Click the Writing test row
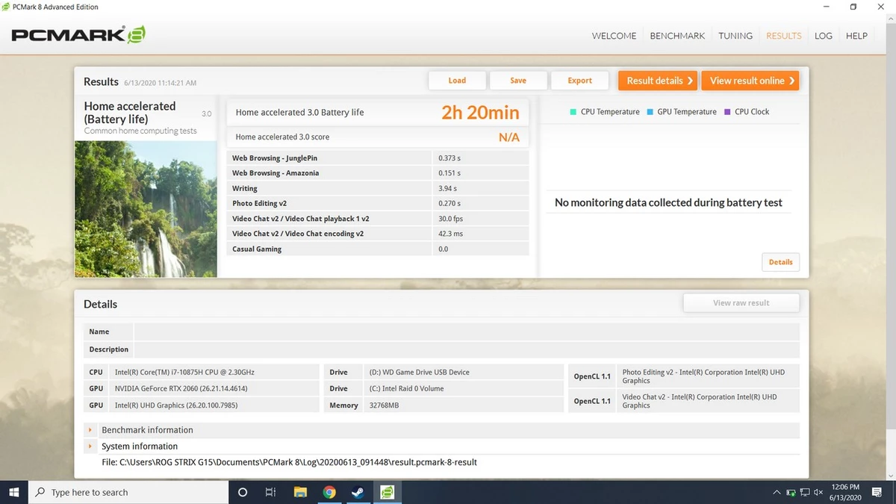The width and height of the screenshot is (896, 504). tap(378, 188)
